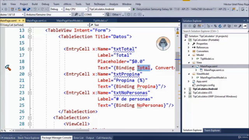
Task: Toggle the Preview Selected Items icon
Action: pos(245,26)
